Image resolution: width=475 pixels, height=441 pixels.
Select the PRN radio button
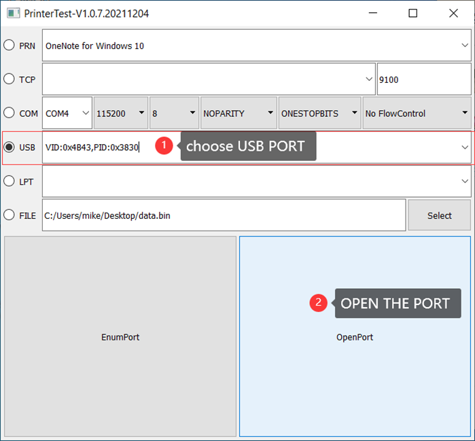[x=10, y=46]
